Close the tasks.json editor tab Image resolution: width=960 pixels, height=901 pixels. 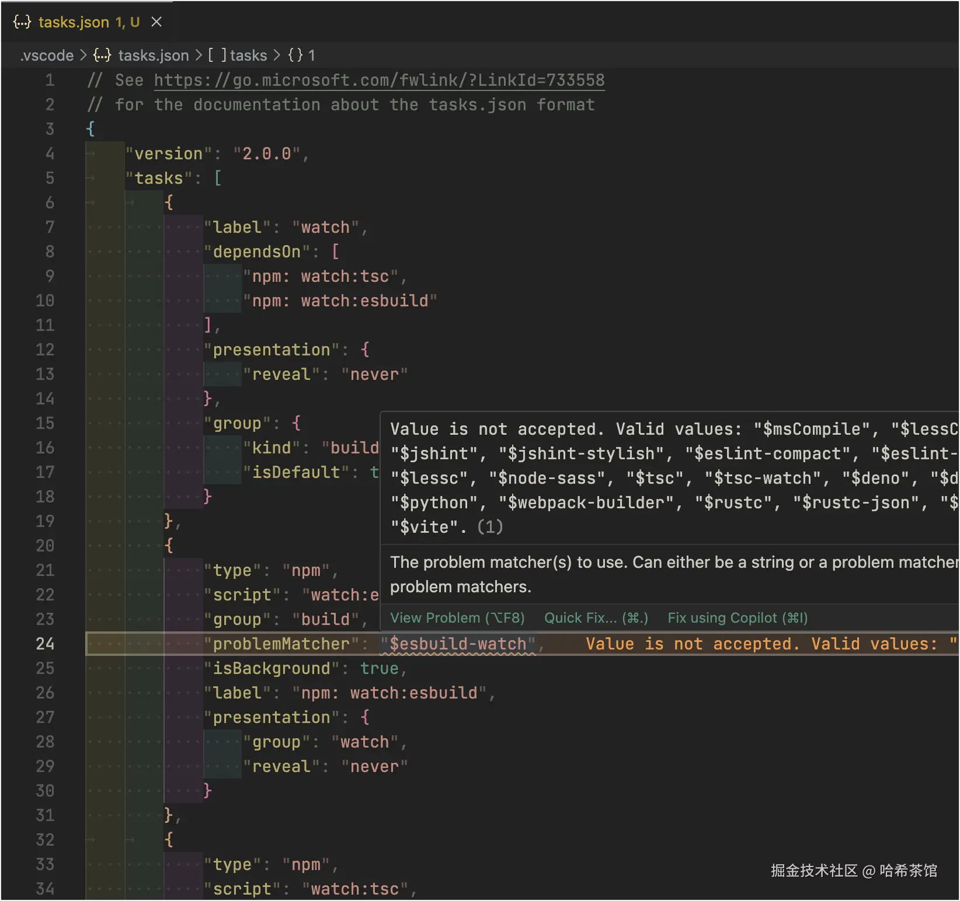tap(156, 22)
